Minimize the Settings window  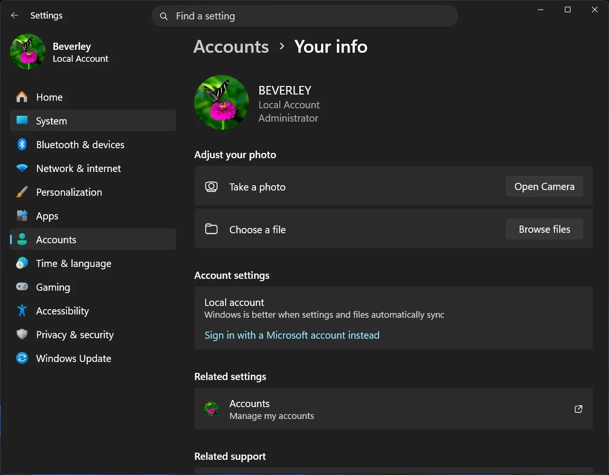tap(541, 9)
